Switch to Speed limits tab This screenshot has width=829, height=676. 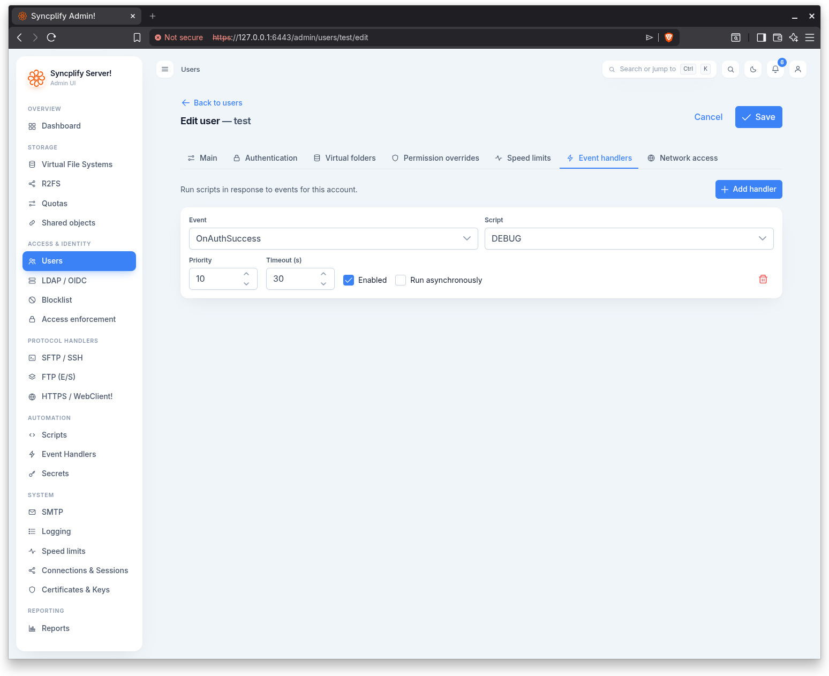(523, 158)
